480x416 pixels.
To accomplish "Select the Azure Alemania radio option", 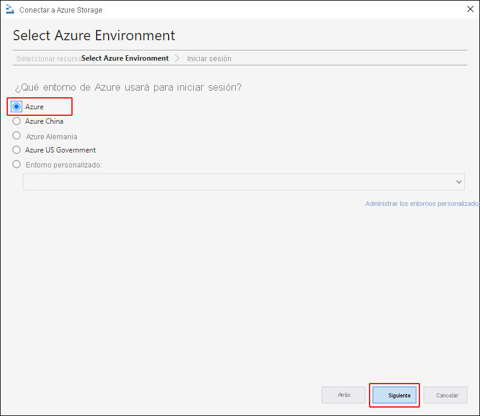I will click(17, 136).
